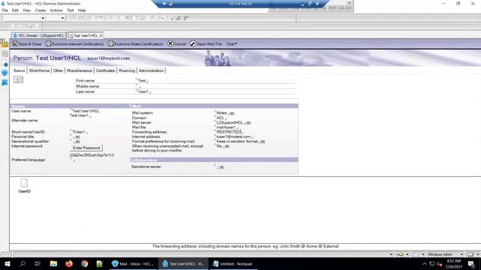Screen dimensions: 481x270
Task: Switch to Untitled - Notepad taskbar window
Action: click(x=233, y=263)
